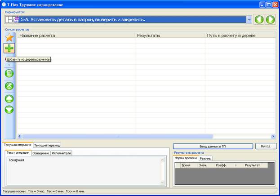Click into the 'Токарная' text area

[x=84, y=171]
